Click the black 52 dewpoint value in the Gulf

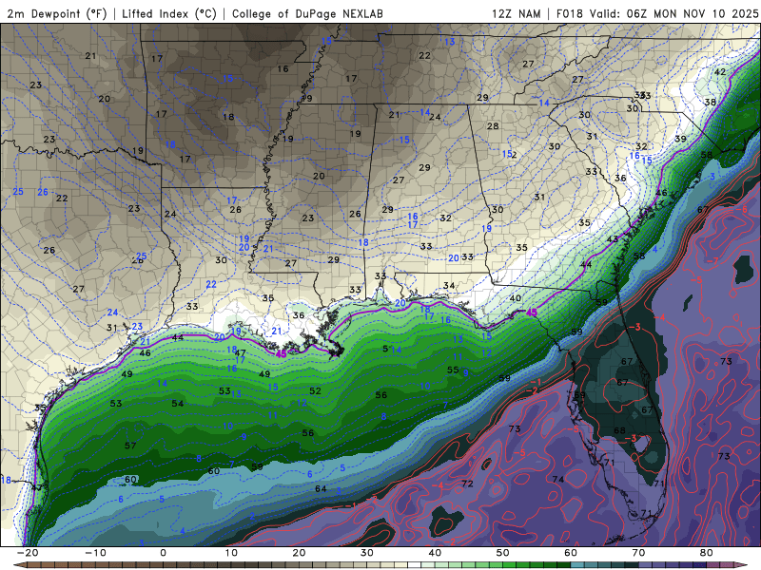[316, 390]
